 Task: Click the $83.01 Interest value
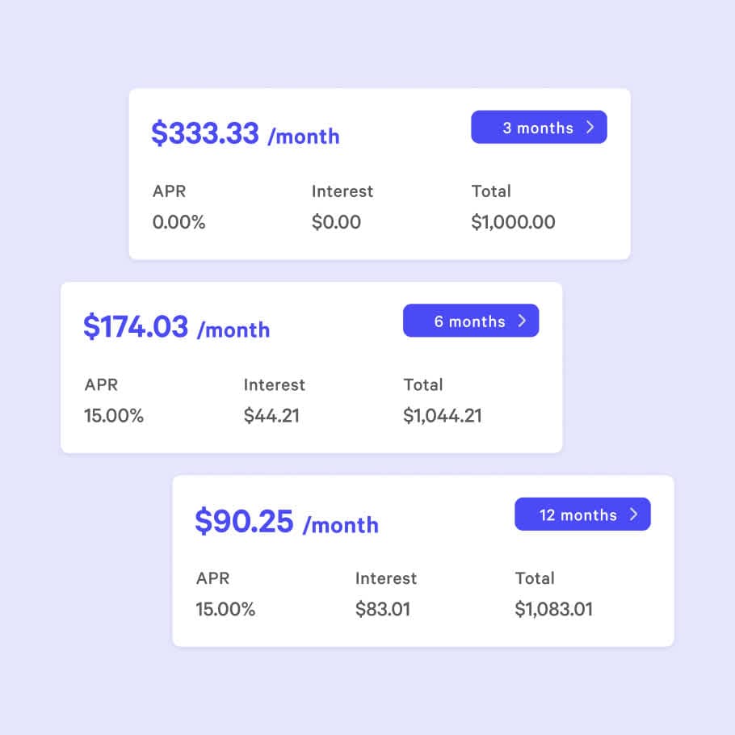[x=384, y=610]
